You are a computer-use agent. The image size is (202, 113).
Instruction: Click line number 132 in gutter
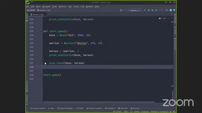pyautogui.click(x=31, y=43)
